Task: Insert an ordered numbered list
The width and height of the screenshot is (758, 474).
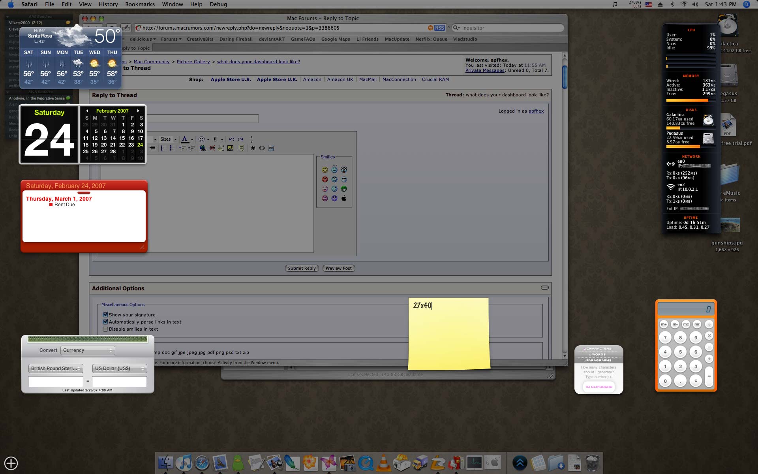Action: pyautogui.click(x=163, y=148)
